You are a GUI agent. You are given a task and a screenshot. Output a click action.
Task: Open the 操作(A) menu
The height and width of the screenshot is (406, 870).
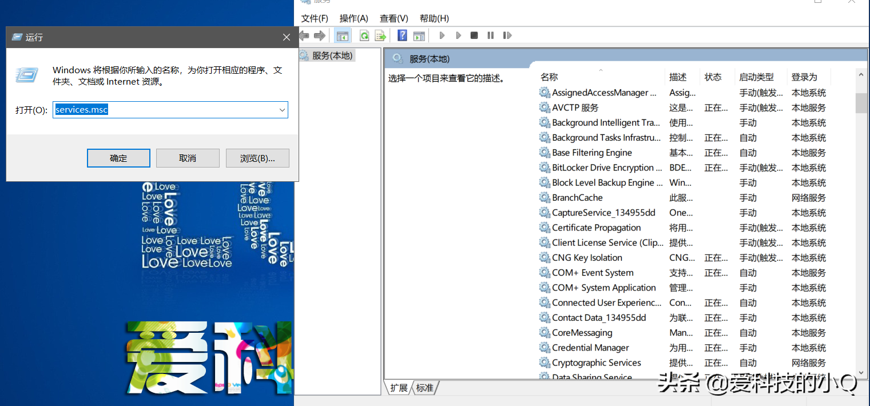[354, 18]
